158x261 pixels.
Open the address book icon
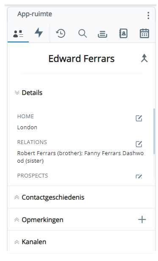click(x=123, y=33)
